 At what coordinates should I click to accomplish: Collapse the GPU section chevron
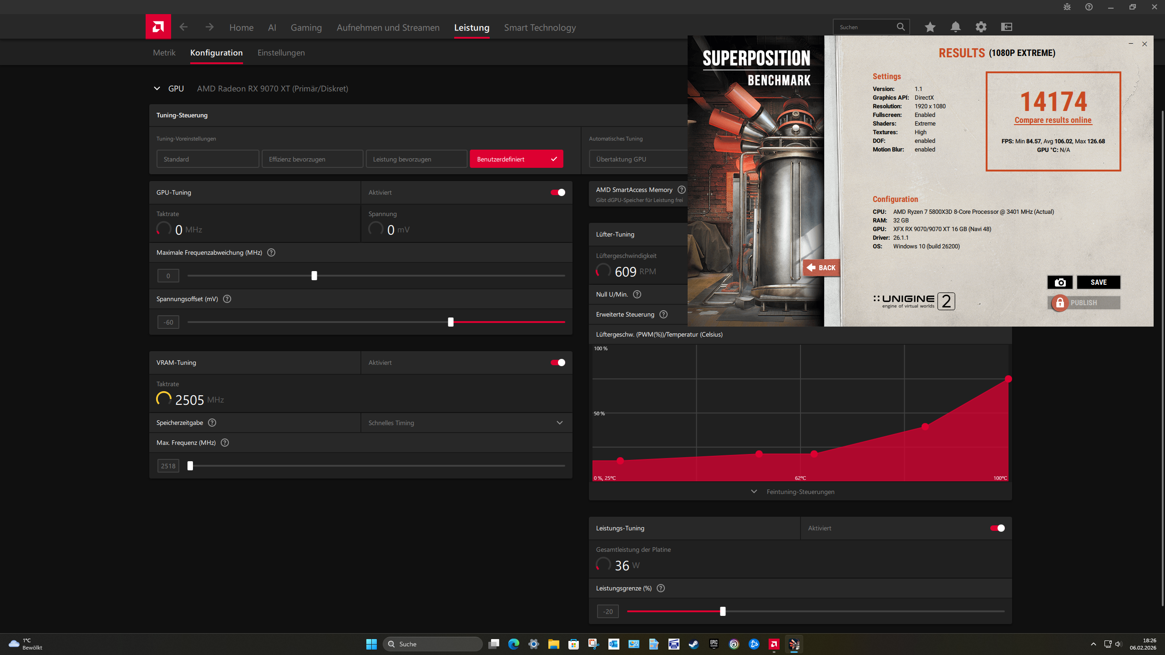[157, 88]
